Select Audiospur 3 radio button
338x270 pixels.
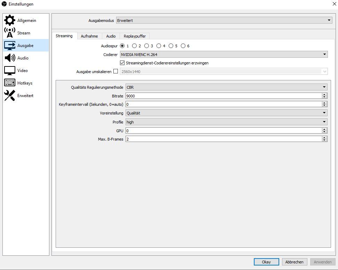(147, 46)
